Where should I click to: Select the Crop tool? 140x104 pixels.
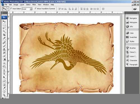pyautogui.click(x=4, y=35)
